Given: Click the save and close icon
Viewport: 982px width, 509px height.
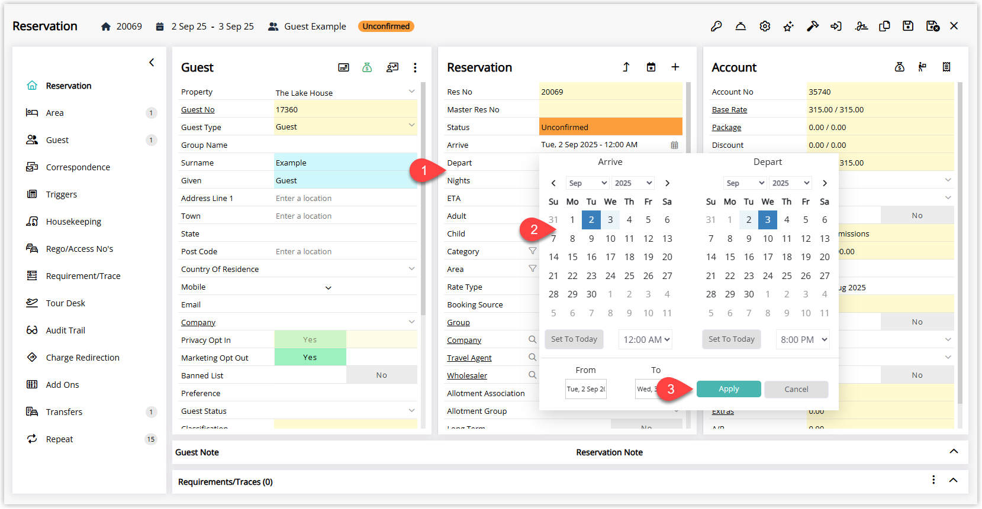Looking at the screenshot, I should click(x=933, y=26).
